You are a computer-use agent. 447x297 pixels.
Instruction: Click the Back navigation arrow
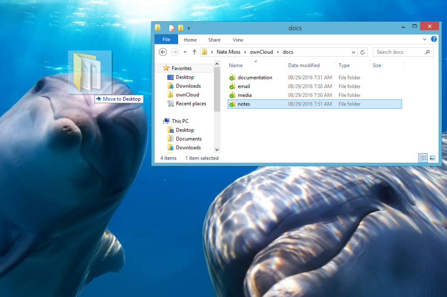point(163,52)
